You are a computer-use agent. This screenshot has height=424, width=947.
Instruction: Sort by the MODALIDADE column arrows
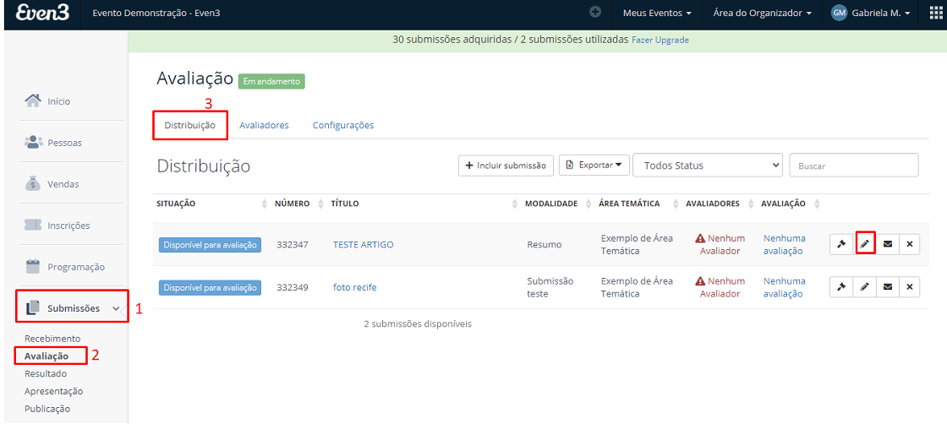pos(588,204)
